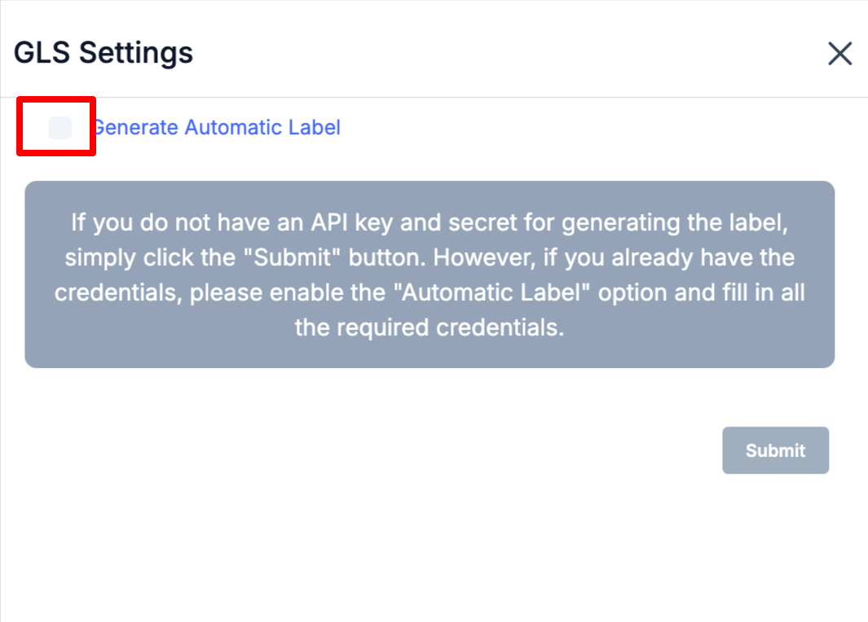
Task: Click the line beginning "simply click the"
Action: tap(430, 257)
